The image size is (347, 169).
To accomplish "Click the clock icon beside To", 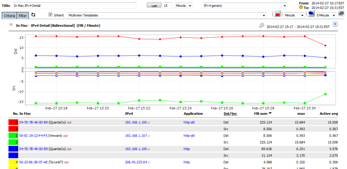I will tap(301, 7).
